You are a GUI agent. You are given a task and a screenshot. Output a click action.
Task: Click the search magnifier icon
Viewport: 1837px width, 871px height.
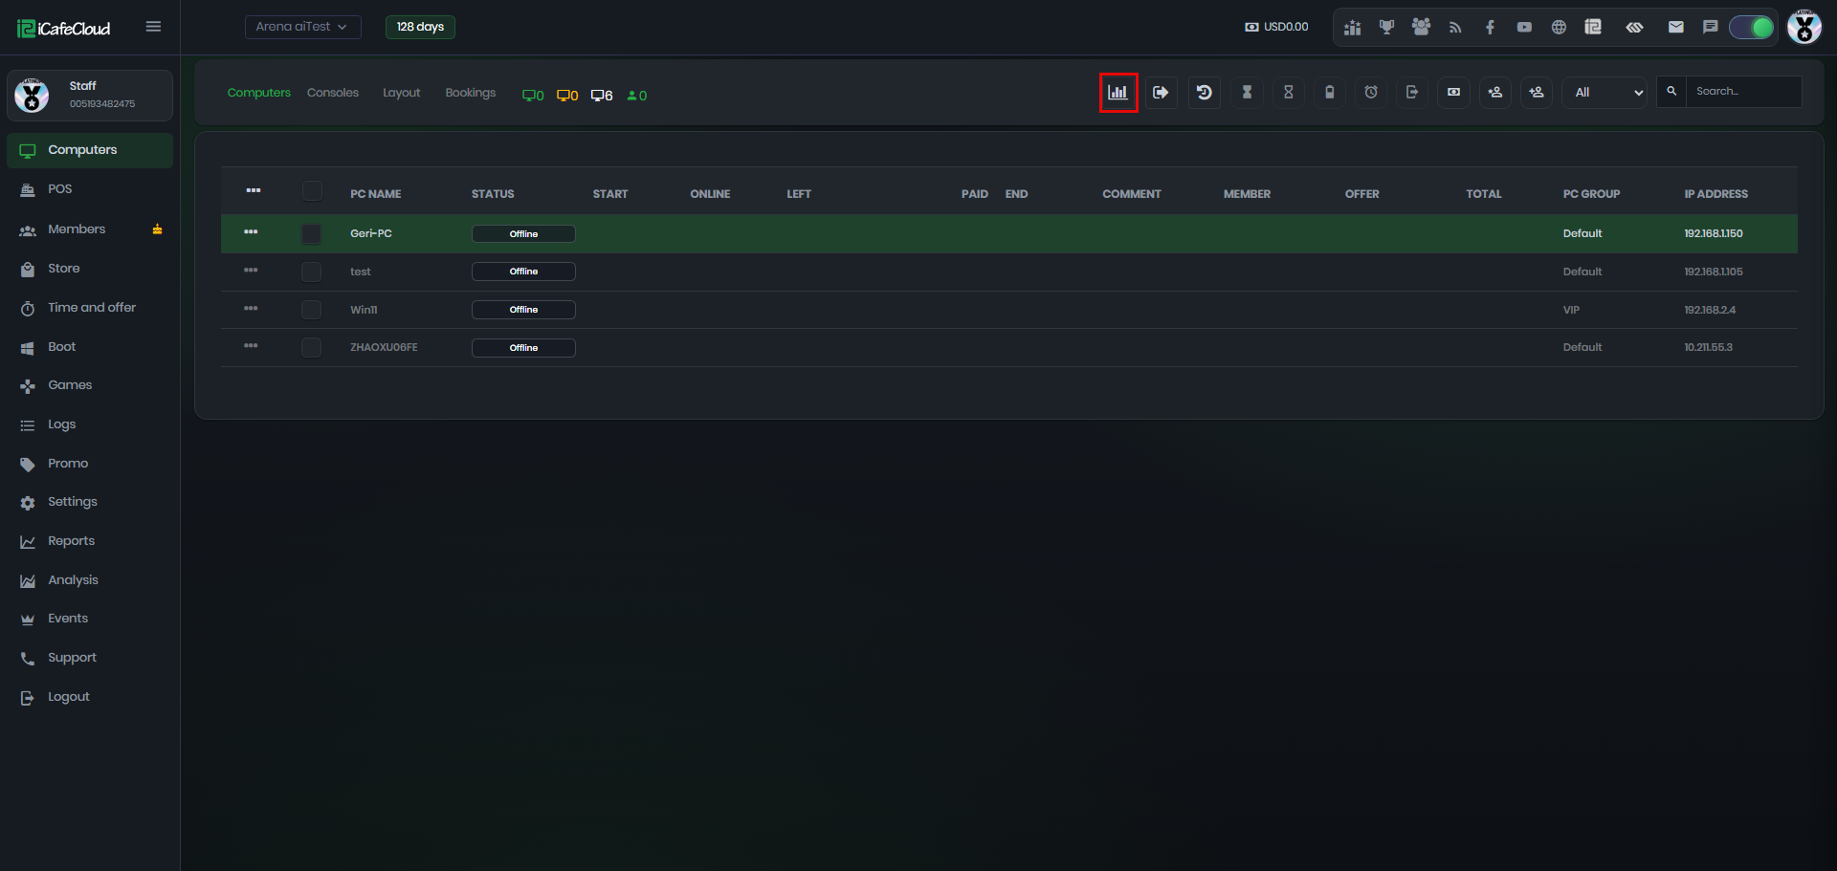click(1671, 92)
